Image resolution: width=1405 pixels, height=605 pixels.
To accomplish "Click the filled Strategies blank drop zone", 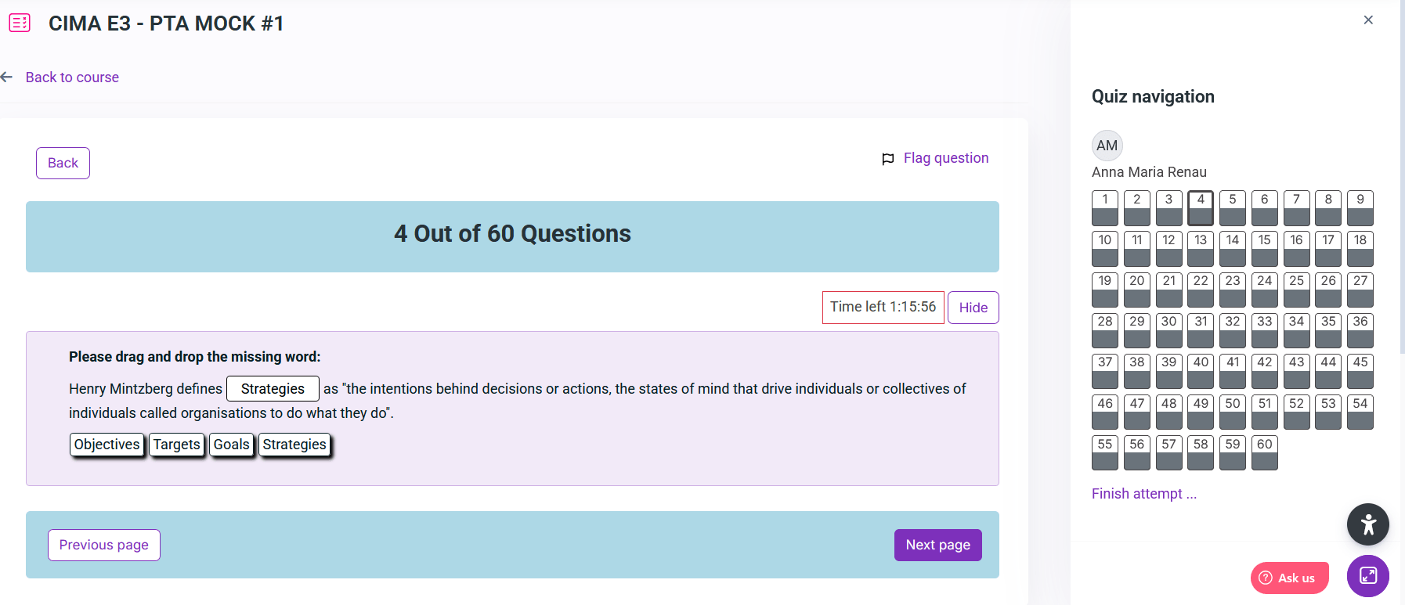I will (x=273, y=389).
